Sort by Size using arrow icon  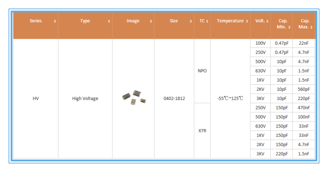click(x=191, y=21)
